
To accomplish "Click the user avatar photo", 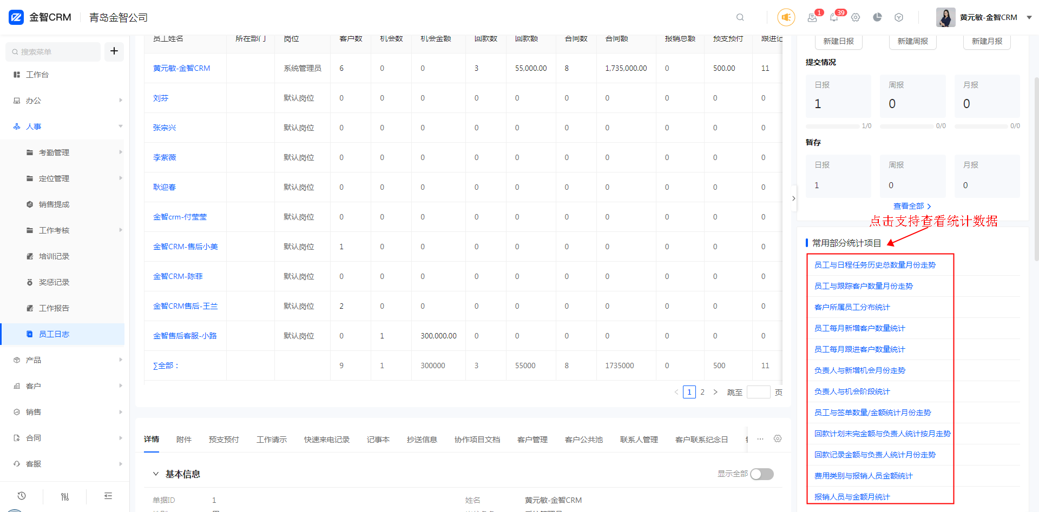I will (x=946, y=17).
